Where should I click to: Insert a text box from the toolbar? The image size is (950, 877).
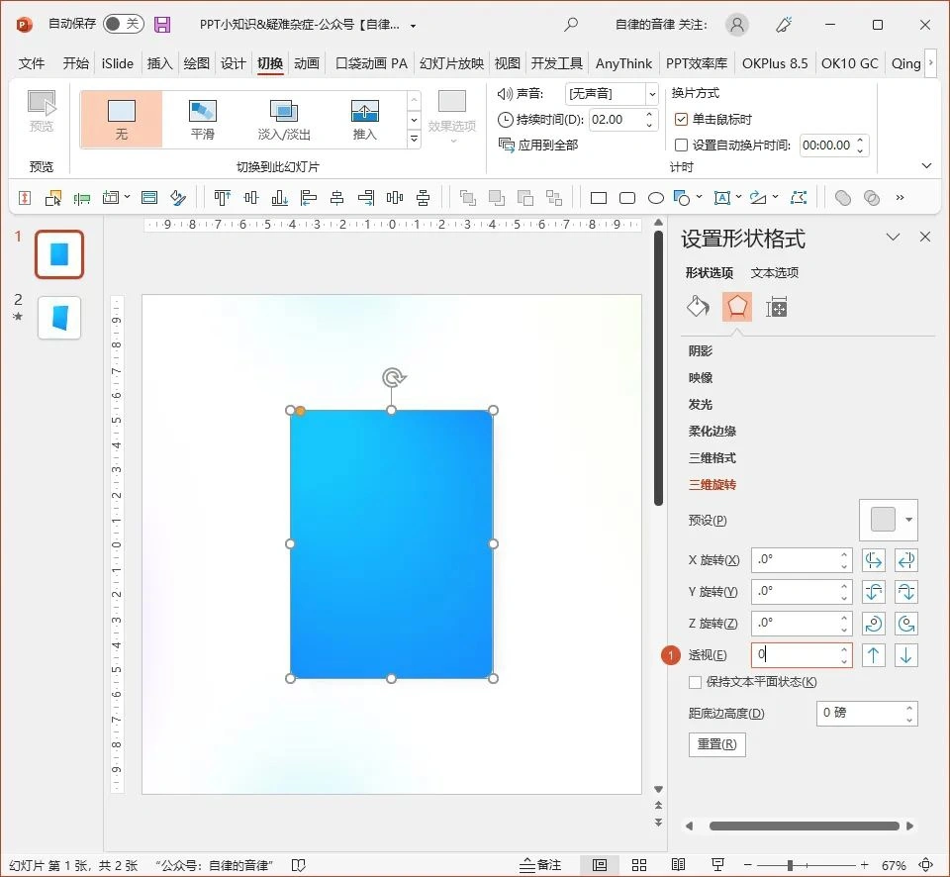(720, 198)
